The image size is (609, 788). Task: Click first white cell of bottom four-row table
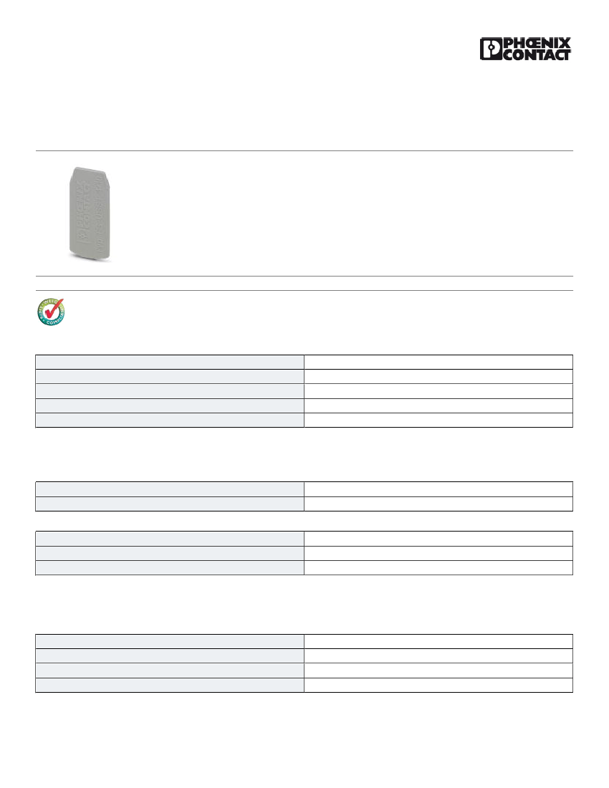pos(438,641)
